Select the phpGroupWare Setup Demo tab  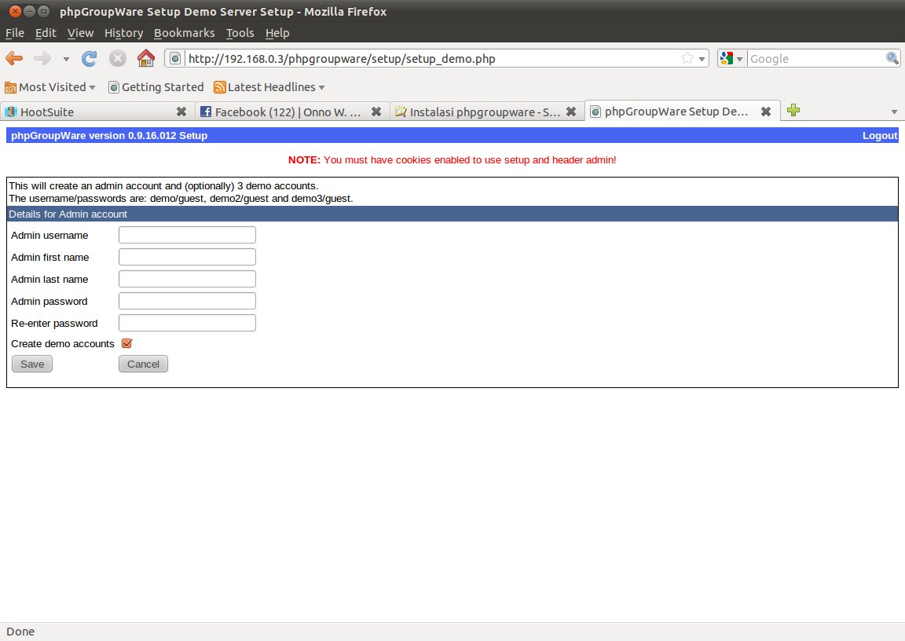(x=683, y=112)
